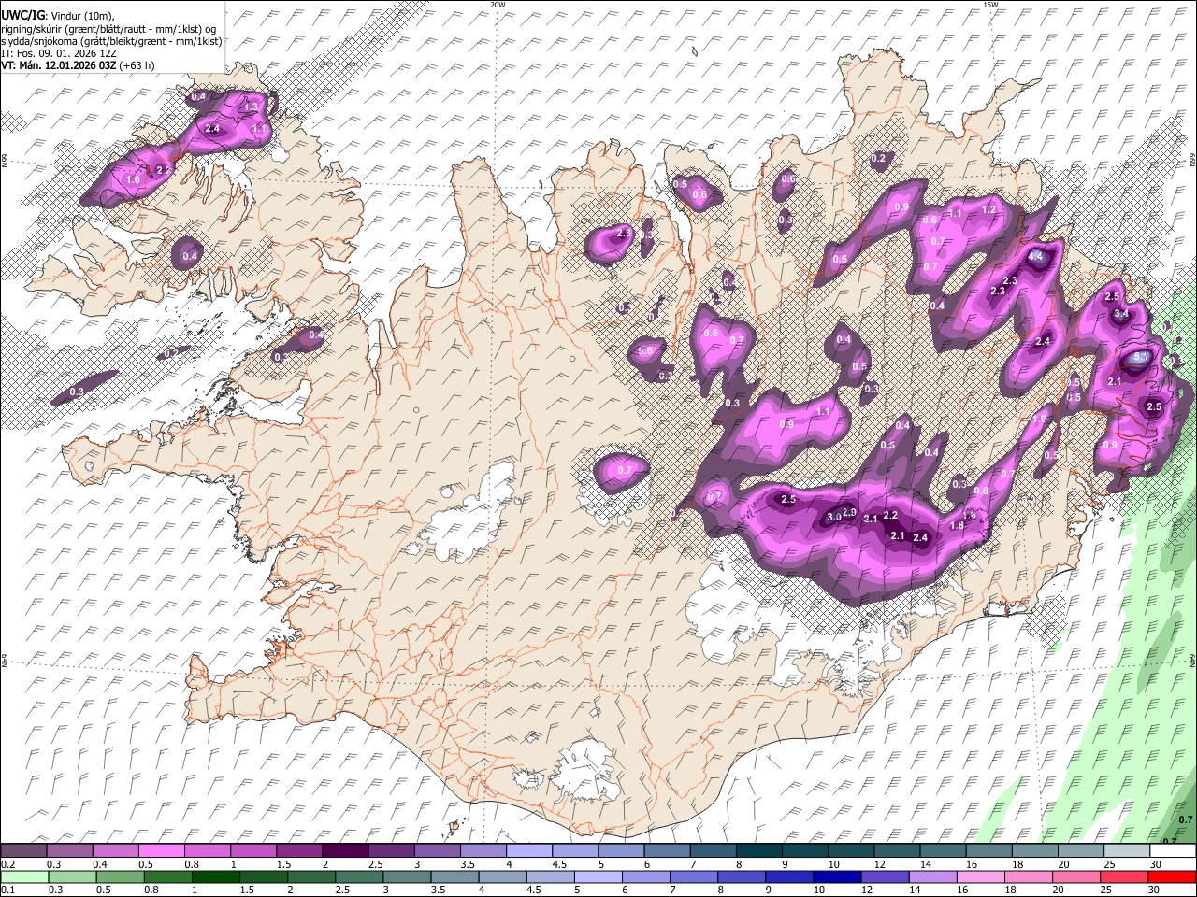Select the white swatch labeled 30 in the upper legend
1197x897 pixels.
pos(1171,851)
